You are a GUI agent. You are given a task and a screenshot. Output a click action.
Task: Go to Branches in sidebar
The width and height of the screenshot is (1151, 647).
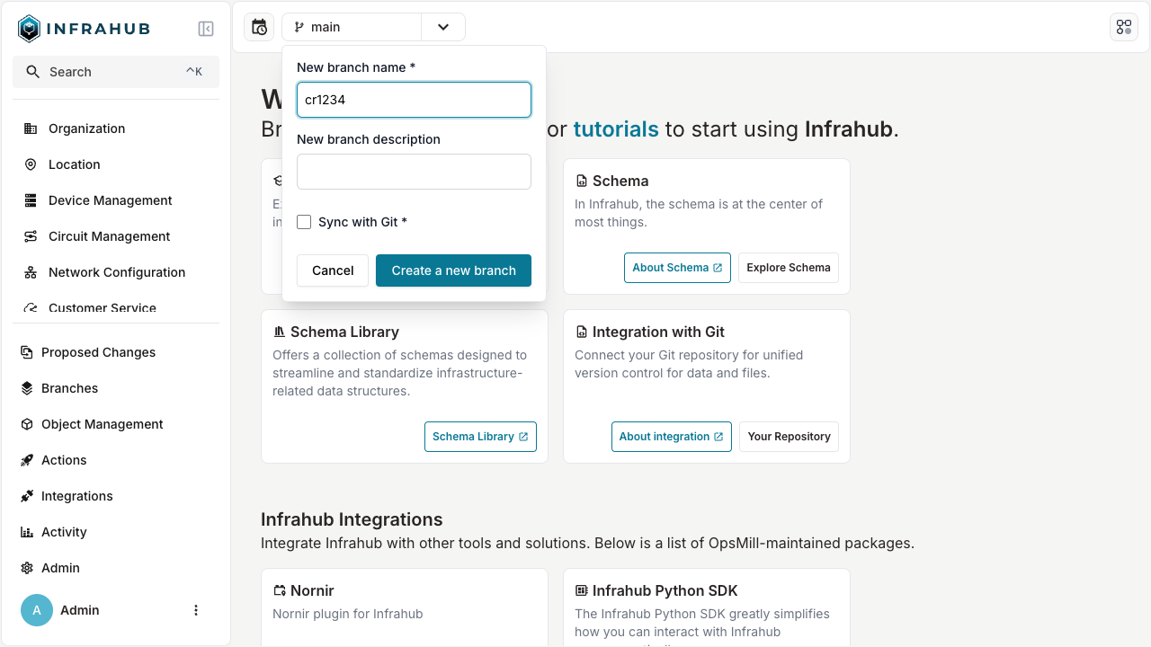[69, 388]
